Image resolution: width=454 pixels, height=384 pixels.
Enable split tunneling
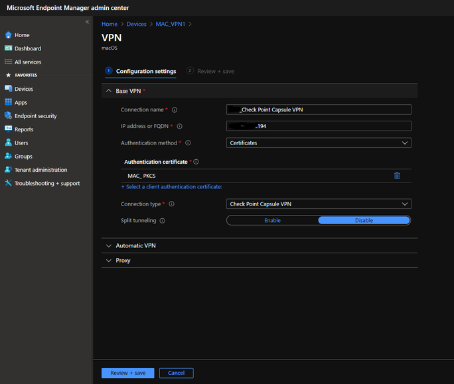[x=272, y=220]
